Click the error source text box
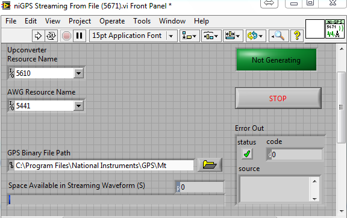Viewport: 347px width, 218px height. click(x=275, y=189)
